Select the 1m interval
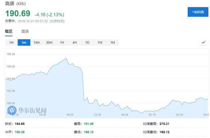210x138 pixels. point(11,43)
